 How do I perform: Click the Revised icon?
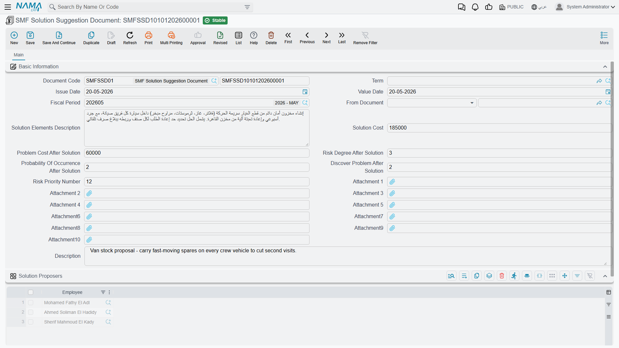(220, 38)
